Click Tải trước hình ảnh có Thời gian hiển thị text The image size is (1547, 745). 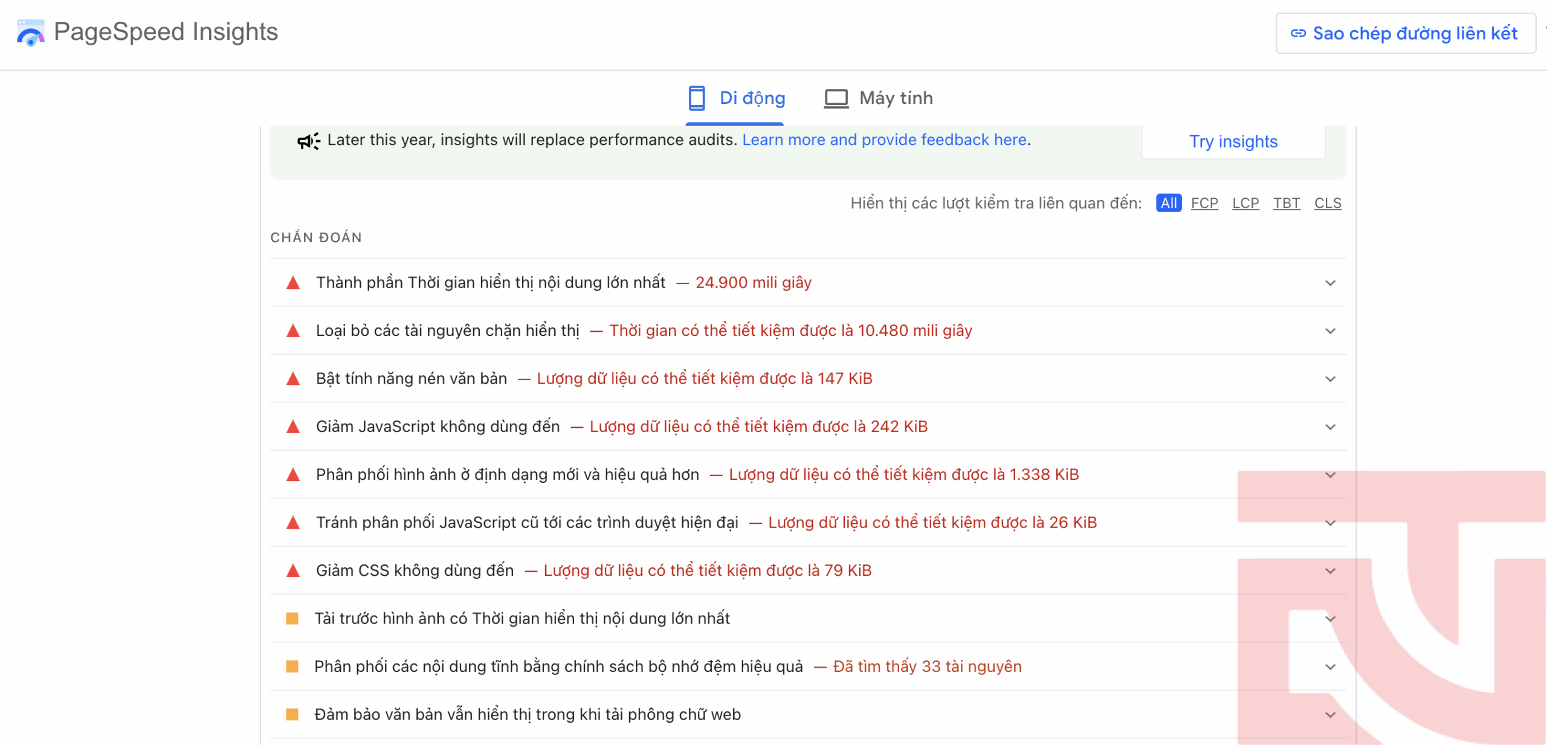tap(522, 619)
